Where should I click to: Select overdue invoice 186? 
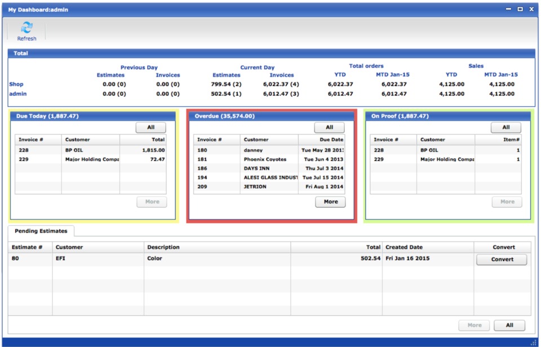tap(202, 168)
